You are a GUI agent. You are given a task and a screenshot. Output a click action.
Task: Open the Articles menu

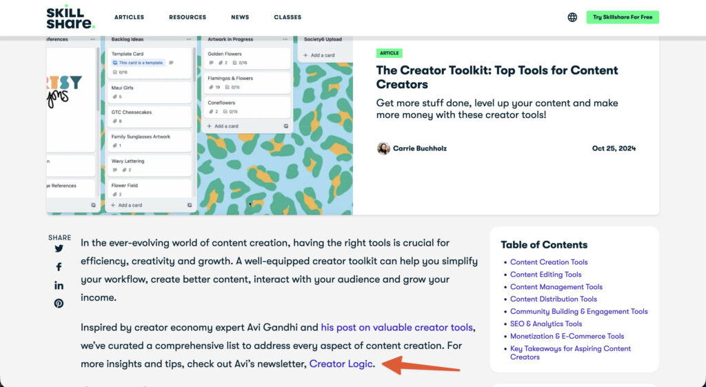(x=128, y=17)
